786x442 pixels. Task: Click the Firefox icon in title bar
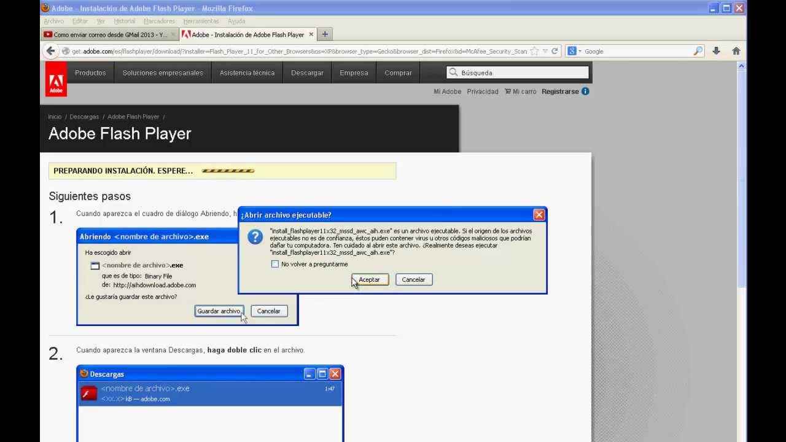(45, 8)
